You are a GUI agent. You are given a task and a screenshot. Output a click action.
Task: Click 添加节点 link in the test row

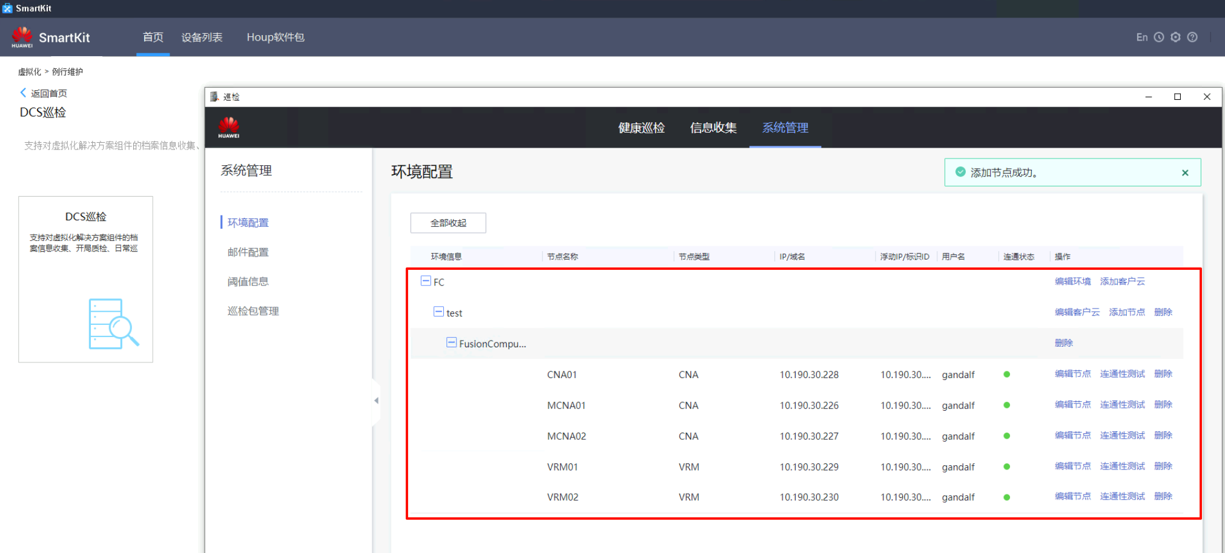1126,312
